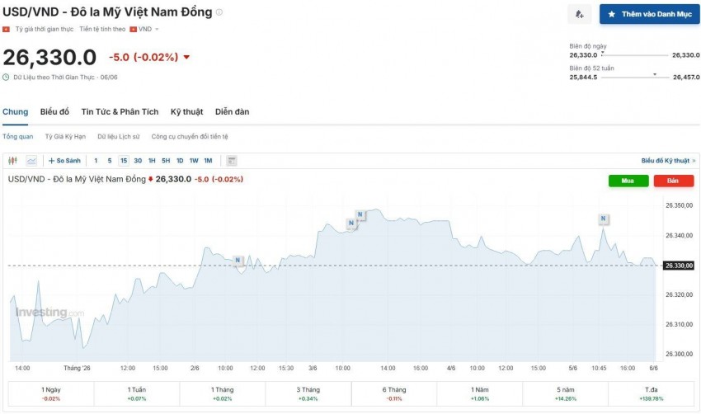Click the Vietnam flag icon beside Tỷ giá thời gian thực

click(x=6, y=29)
